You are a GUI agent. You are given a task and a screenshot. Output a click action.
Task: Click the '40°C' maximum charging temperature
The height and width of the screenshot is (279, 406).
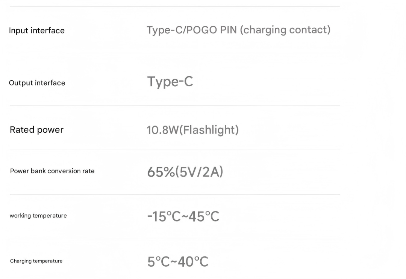pos(193,262)
